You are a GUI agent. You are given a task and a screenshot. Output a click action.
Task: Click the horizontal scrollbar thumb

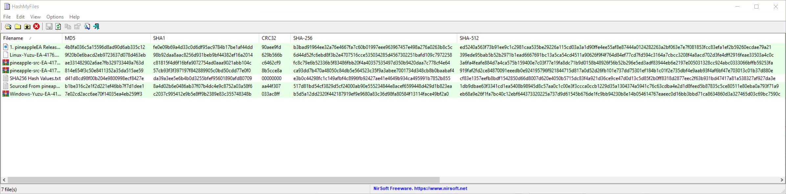pos(224,180)
